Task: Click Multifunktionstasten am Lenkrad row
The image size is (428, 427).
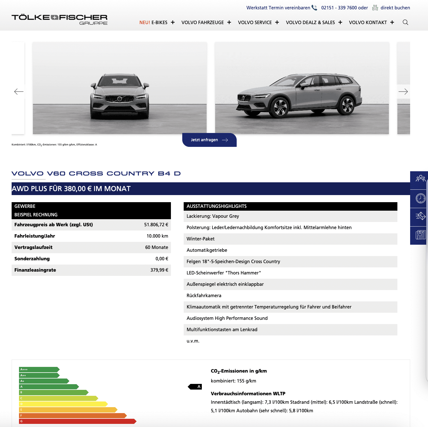Action: click(x=291, y=330)
